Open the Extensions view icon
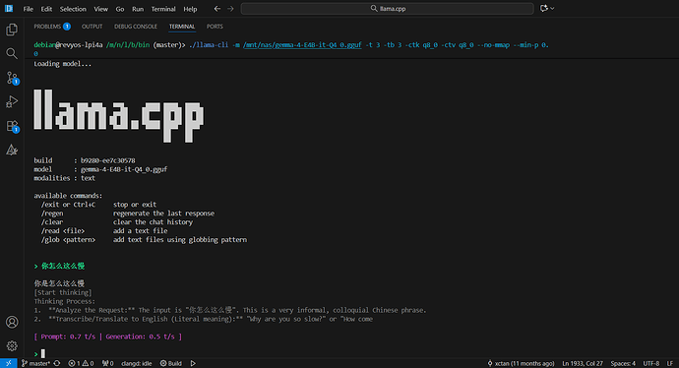679x368 pixels. click(12, 126)
